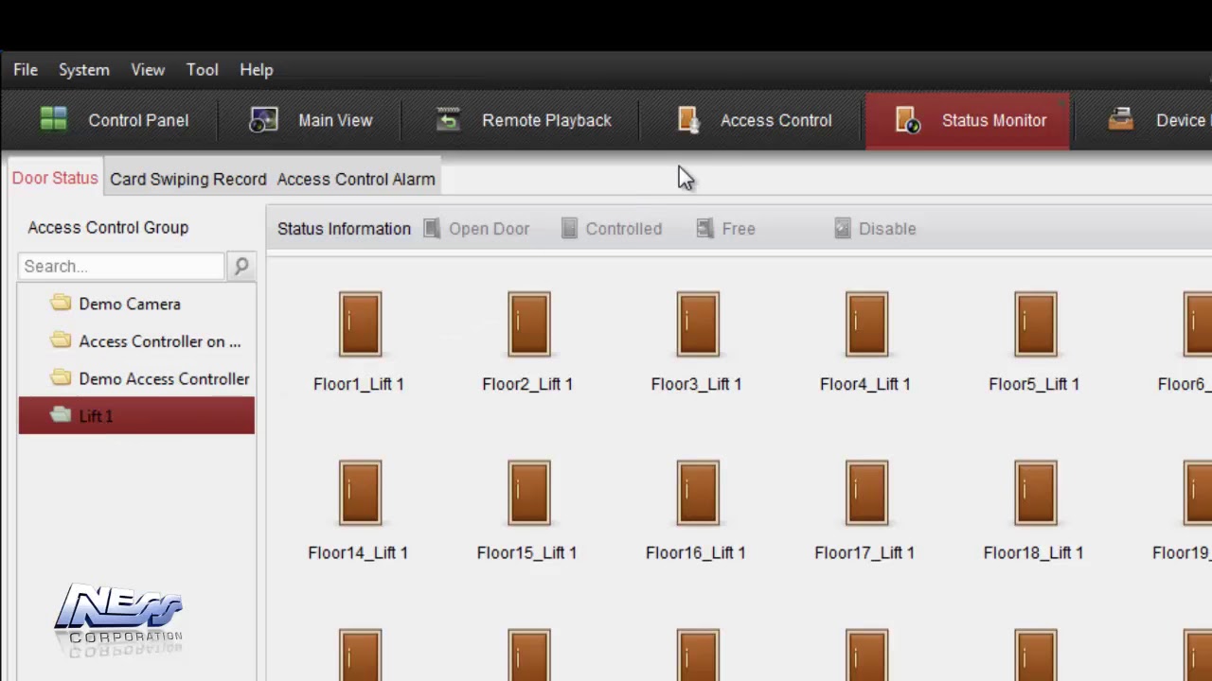The image size is (1212, 681).
Task: Select the Lift 1 group
Action: [136, 416]
